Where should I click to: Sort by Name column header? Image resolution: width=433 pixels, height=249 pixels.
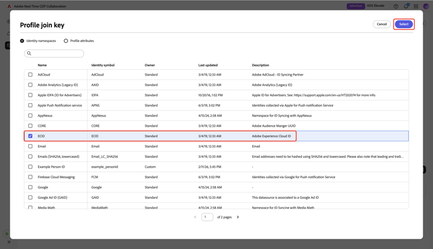pyautogui.click(x=42, y=65)
